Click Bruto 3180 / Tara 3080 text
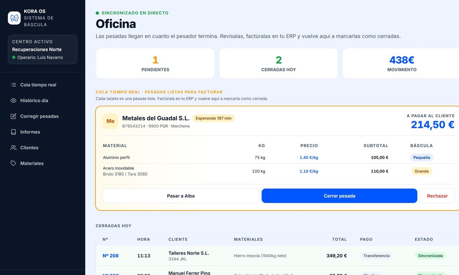The image size is (459, 275). [125, 174]
